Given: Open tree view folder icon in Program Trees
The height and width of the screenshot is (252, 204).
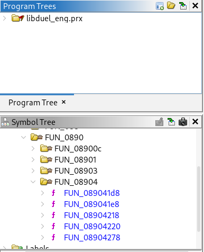Looking at the screenshot, I should click(x=171, y=6).
